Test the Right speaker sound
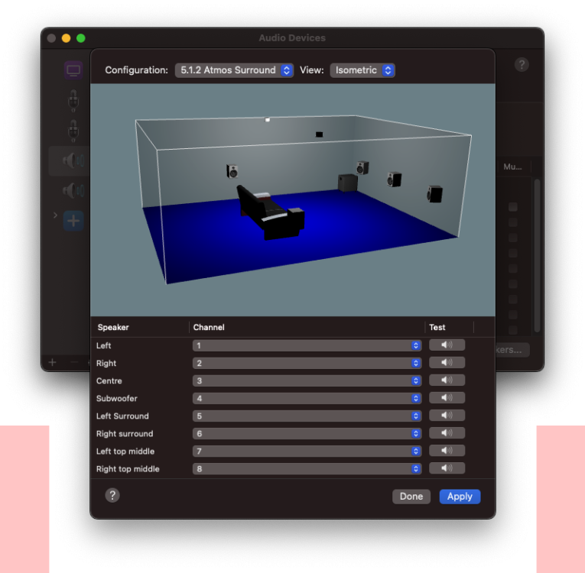This screenshot has height=573, width=585. (x=447, y=363)
